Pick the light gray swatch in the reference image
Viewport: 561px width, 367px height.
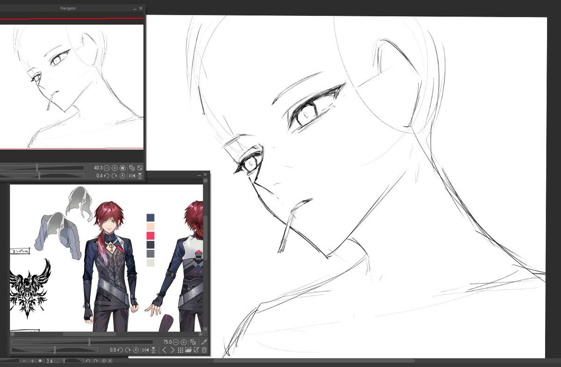pos(151,262)
